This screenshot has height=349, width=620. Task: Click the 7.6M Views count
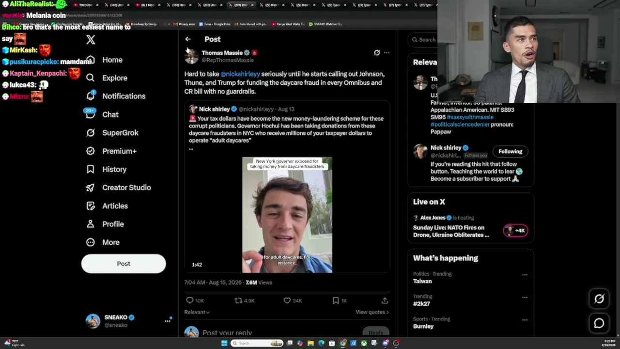click(259, 283)
